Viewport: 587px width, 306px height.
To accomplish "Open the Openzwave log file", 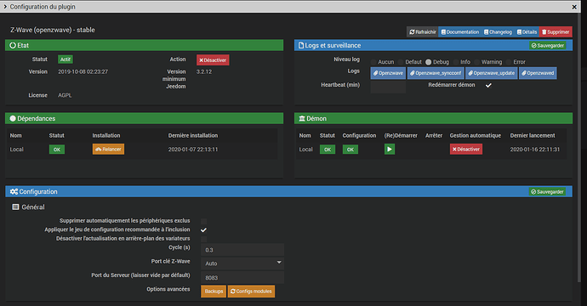I will click(388, 73).
